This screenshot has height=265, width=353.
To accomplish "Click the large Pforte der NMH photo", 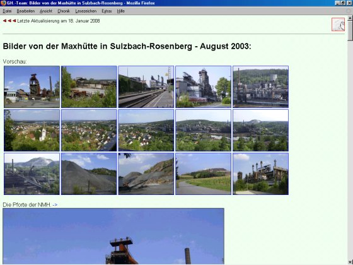I will 113,236.
